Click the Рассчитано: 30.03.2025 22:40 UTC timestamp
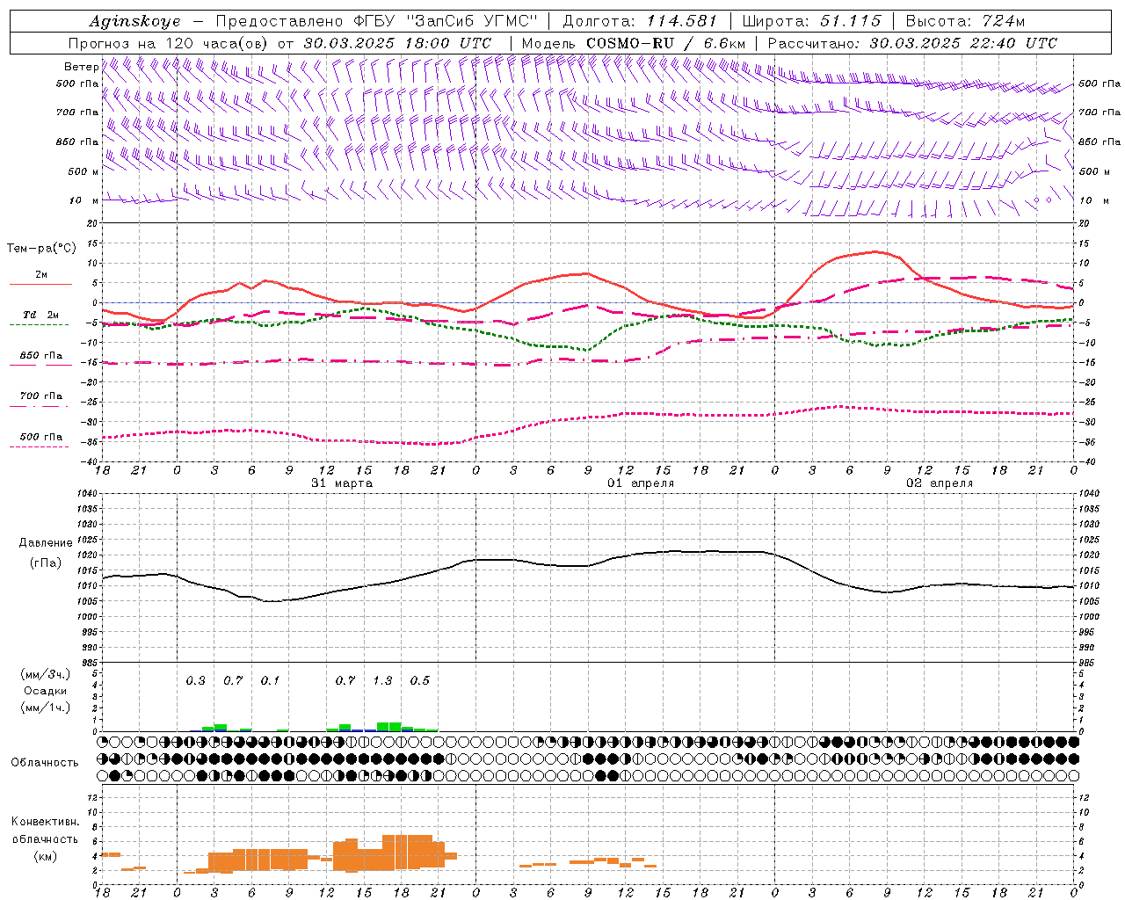This screenshot has height=900, width=1125. click(x=912, y=43)
